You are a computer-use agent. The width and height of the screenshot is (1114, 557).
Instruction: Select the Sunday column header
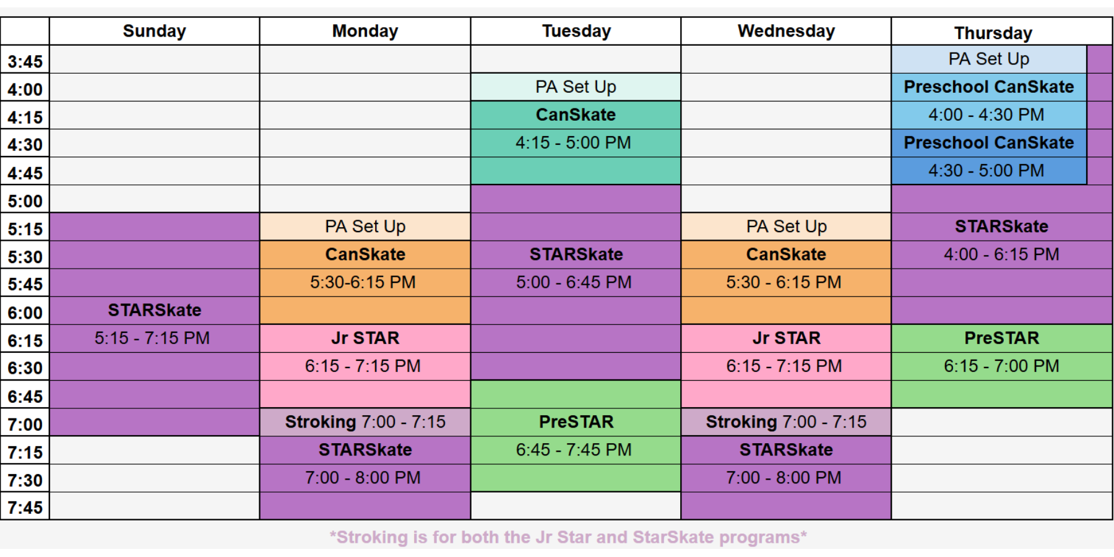[154, 31]
